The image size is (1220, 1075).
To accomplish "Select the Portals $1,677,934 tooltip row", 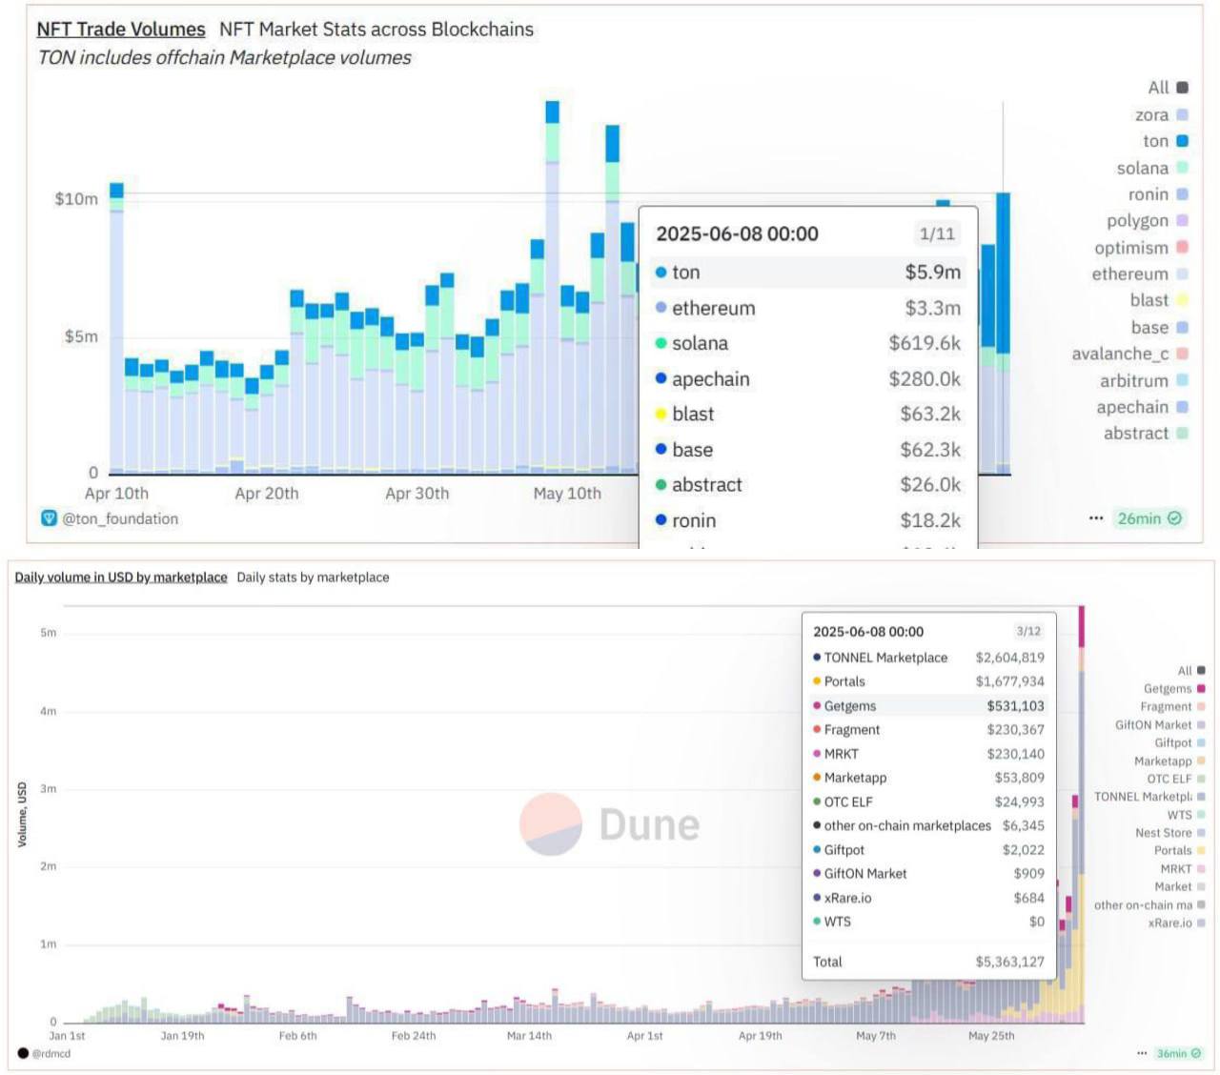I will [928, 681].
